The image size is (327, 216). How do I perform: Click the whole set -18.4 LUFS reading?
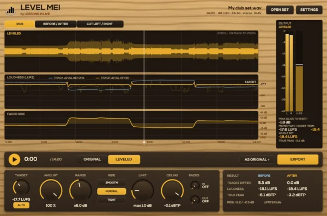(288, 137)
